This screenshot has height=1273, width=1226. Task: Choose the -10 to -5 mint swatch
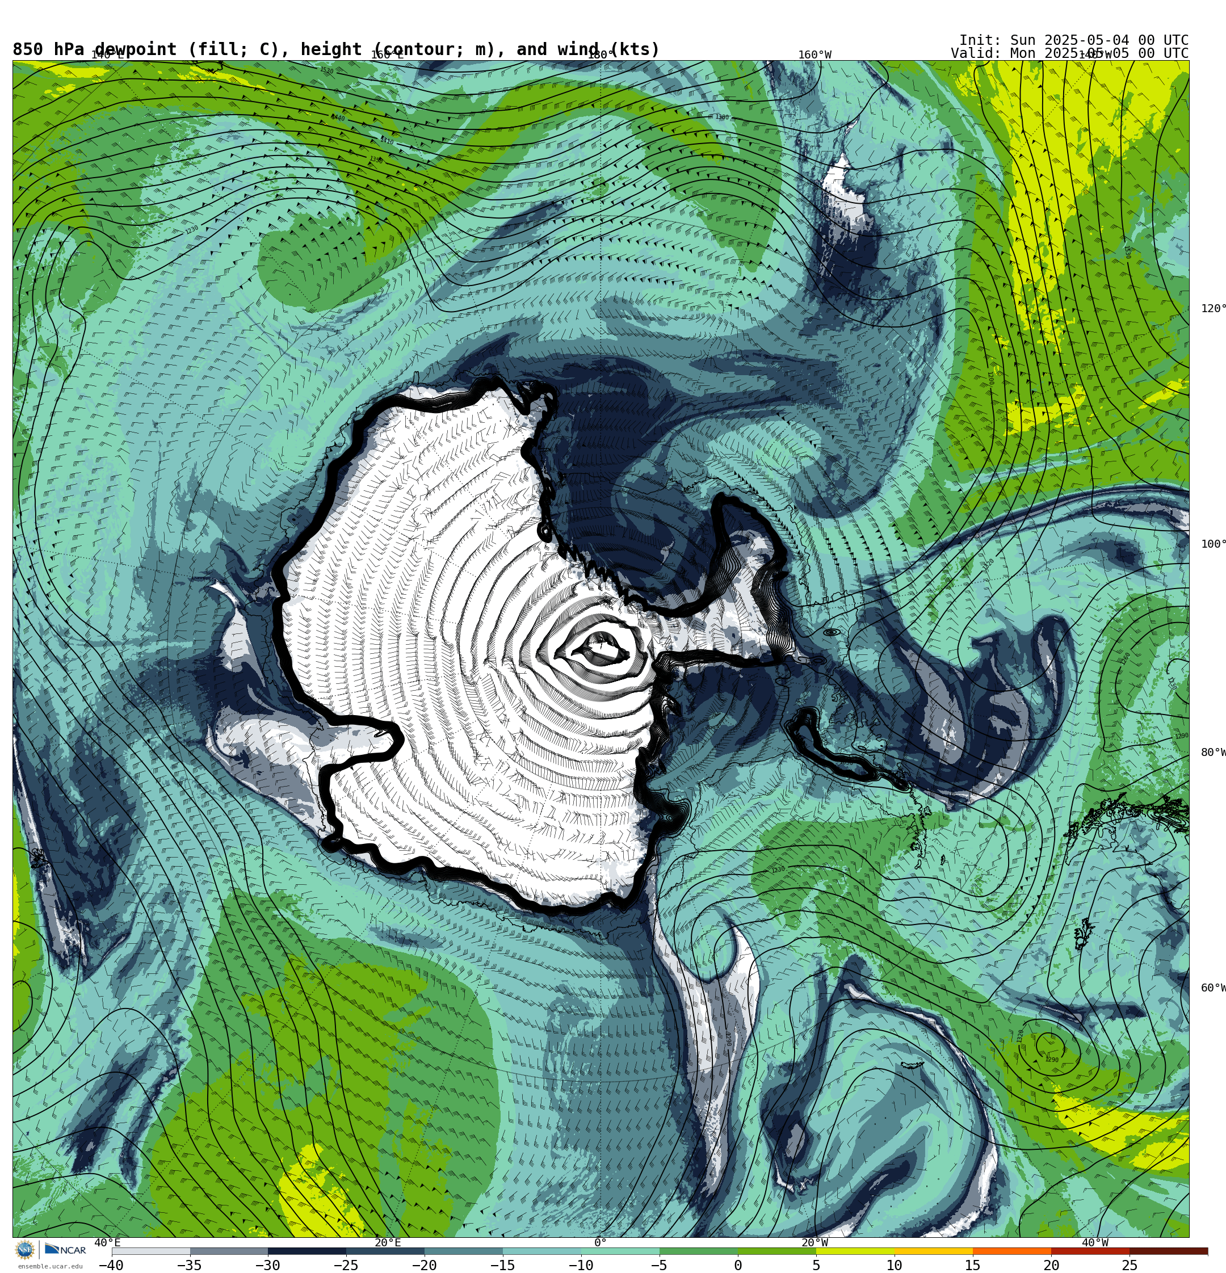pyautogui.click(x=620, y=1251)
